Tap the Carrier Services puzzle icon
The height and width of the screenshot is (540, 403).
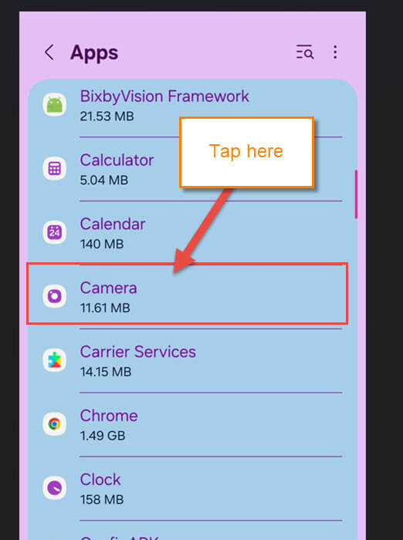[55, 360]
